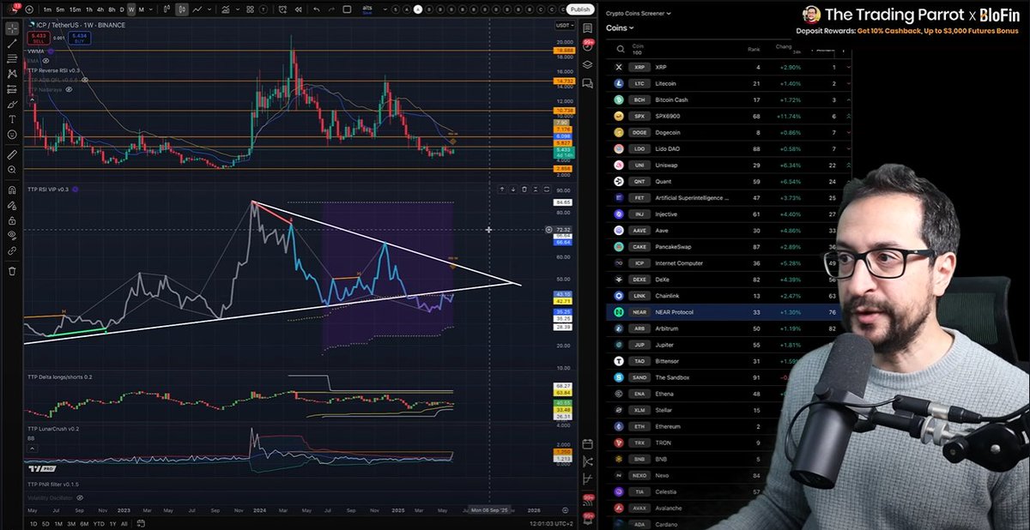Expand the timeframe dropdown arrow
This screenshot has height=530, width=1030.
point(152,9)
